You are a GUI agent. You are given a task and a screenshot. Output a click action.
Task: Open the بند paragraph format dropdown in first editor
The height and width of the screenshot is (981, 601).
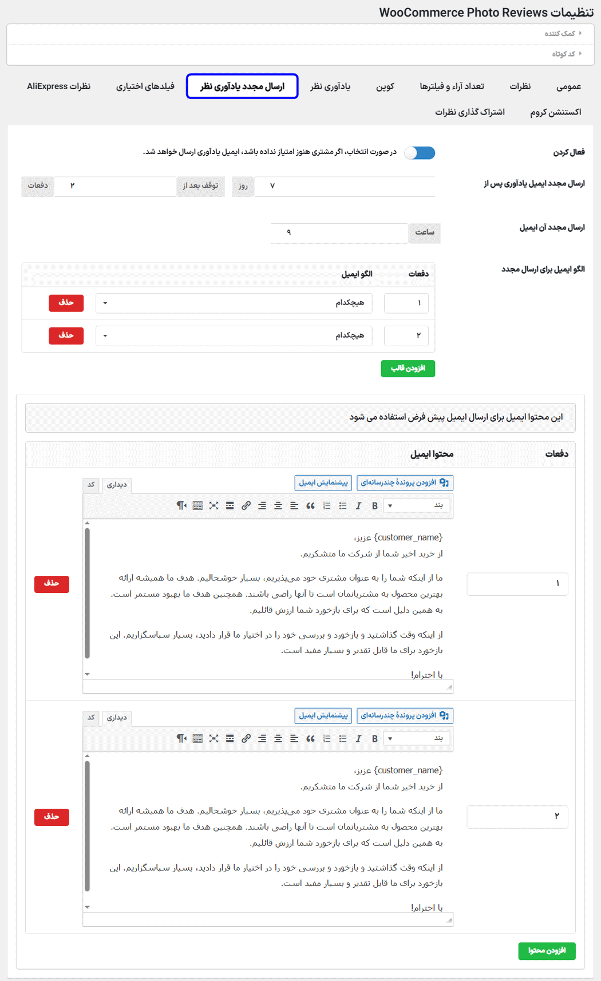click(x=417, y=506)
